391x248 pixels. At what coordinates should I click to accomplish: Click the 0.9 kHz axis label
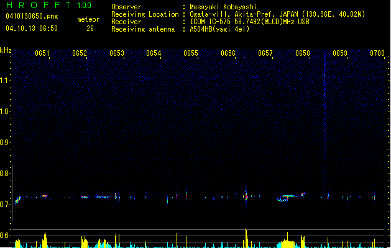tap(6, 143)
